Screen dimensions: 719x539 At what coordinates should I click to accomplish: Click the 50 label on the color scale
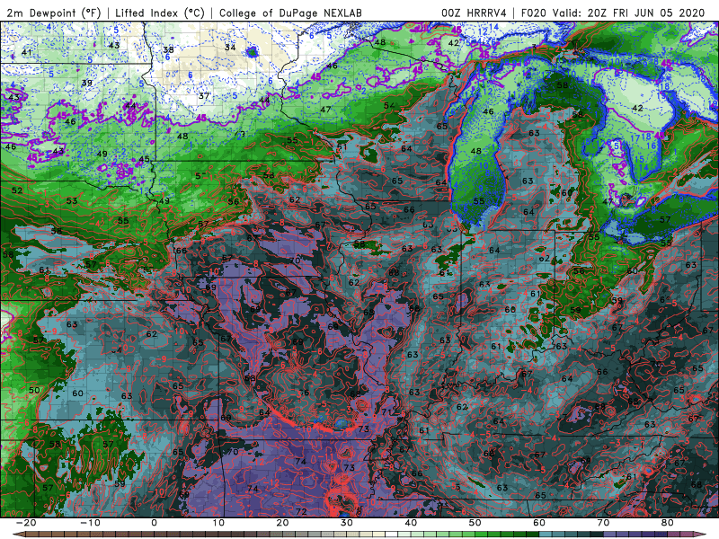coord(475,523)
